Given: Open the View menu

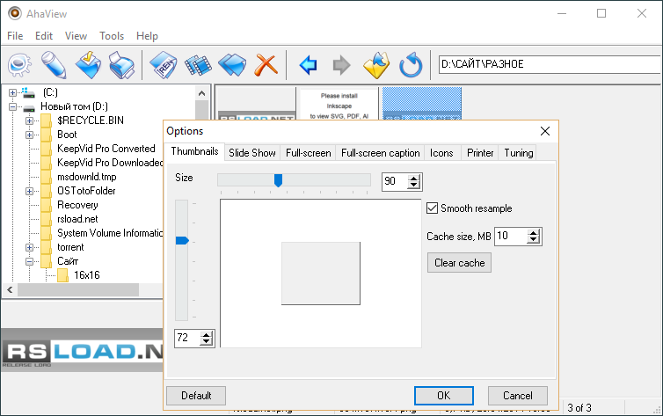Looking at the screenshot, I should click(x=76, y=36).
